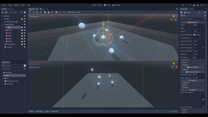Toggle visibility of World node
Viewport: 208px width, 117px height.
point(25,16)
